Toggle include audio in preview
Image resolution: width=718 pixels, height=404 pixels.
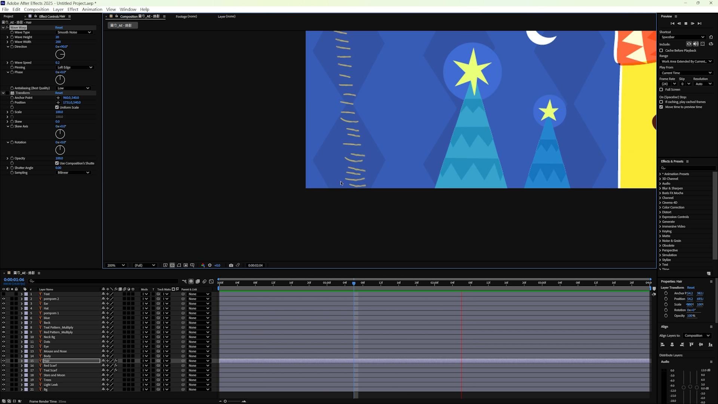(696, 44)
